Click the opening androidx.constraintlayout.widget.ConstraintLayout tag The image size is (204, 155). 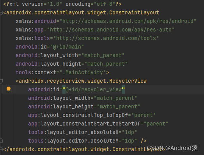[x=81, y=12]
